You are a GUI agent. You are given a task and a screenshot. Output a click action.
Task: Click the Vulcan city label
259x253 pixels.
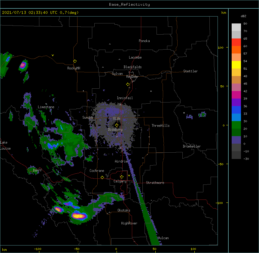click(163, 238)
